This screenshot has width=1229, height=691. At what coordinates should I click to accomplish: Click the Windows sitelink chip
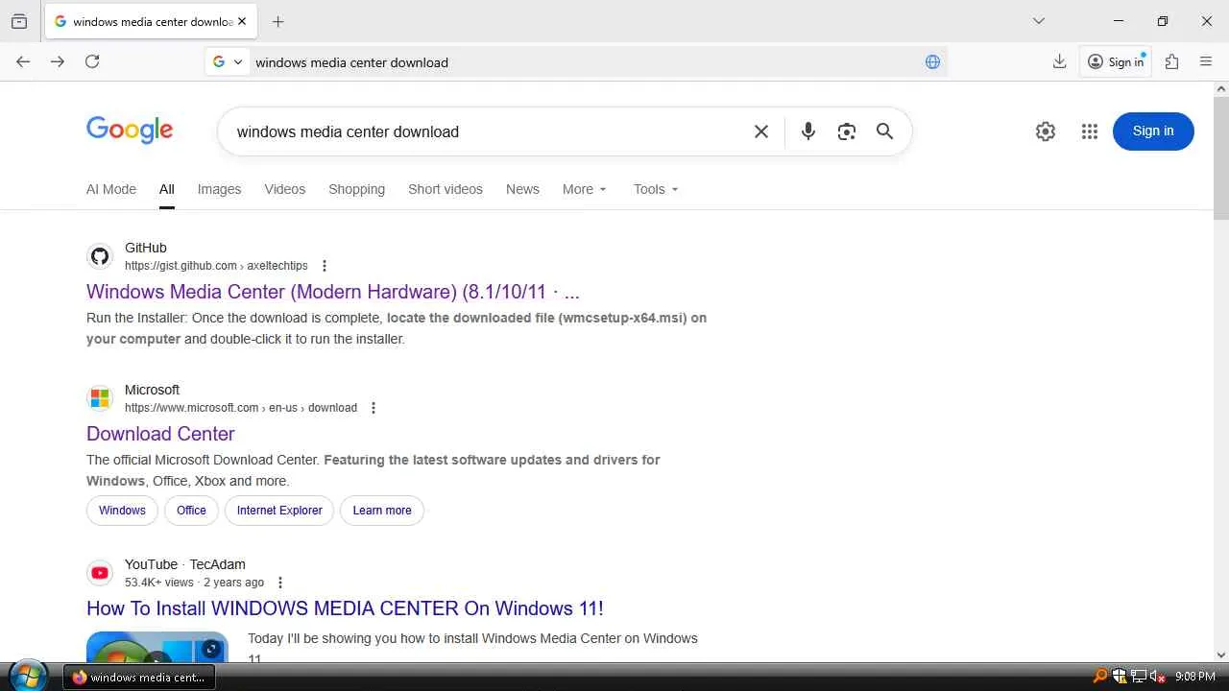(122, 511)
